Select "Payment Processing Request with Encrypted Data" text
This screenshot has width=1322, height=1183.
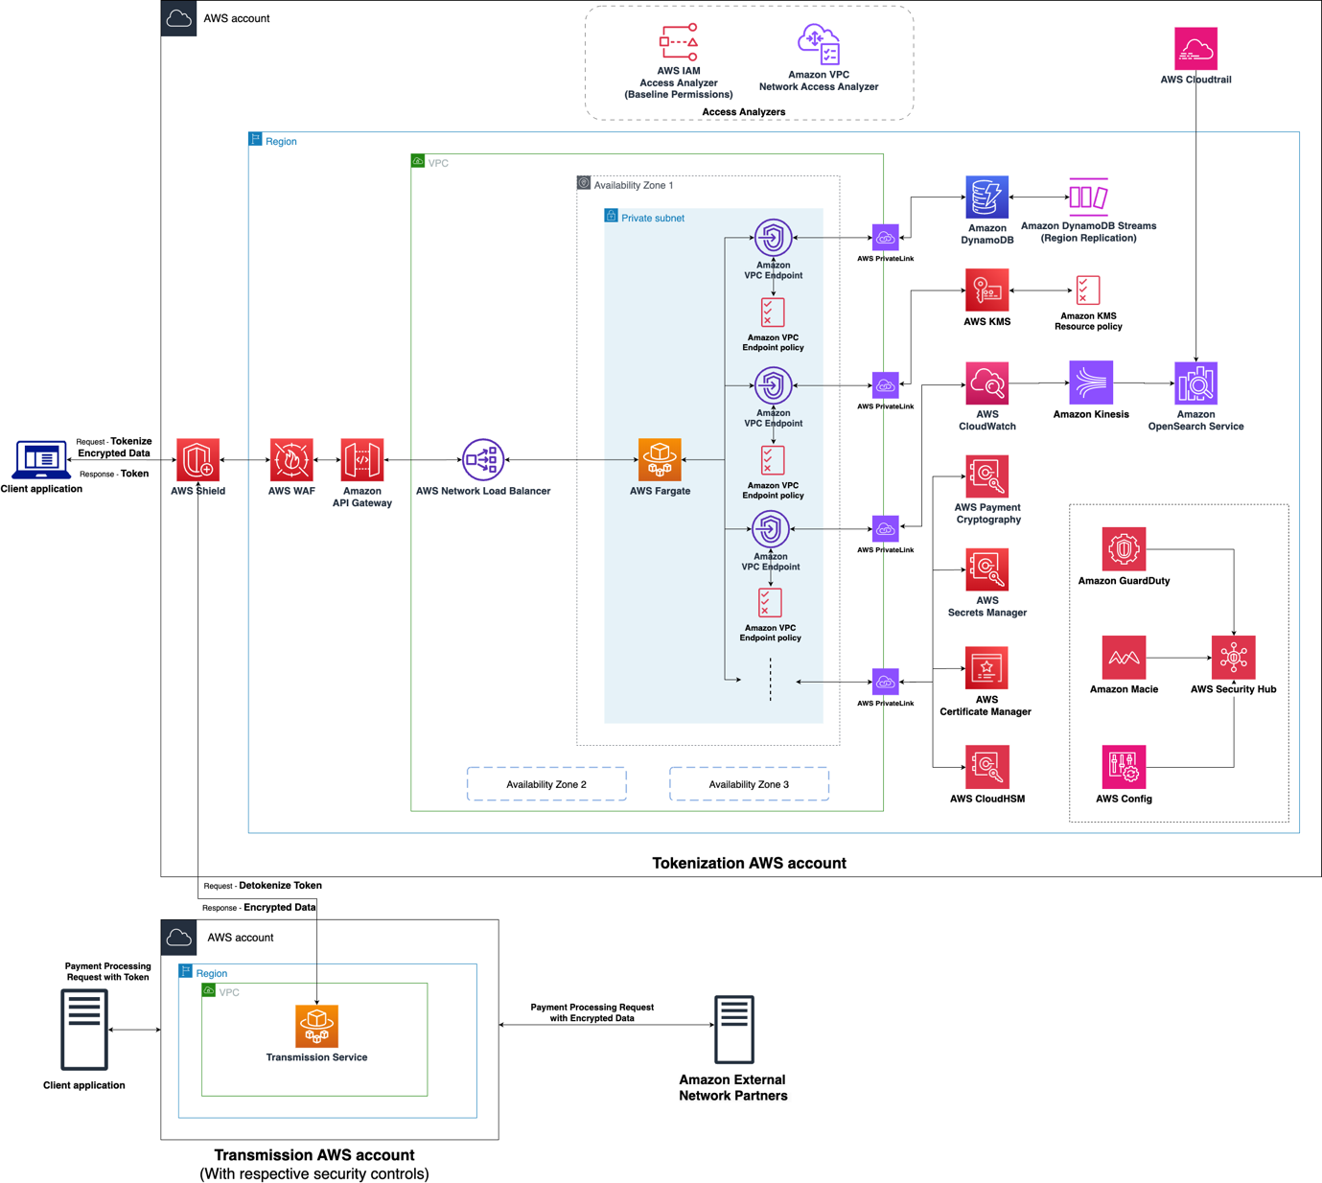[592, 1012]
